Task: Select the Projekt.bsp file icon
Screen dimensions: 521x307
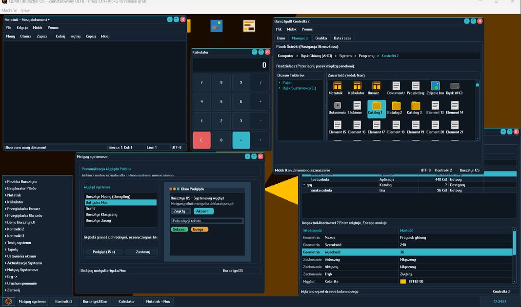Action: coord(415,88)
